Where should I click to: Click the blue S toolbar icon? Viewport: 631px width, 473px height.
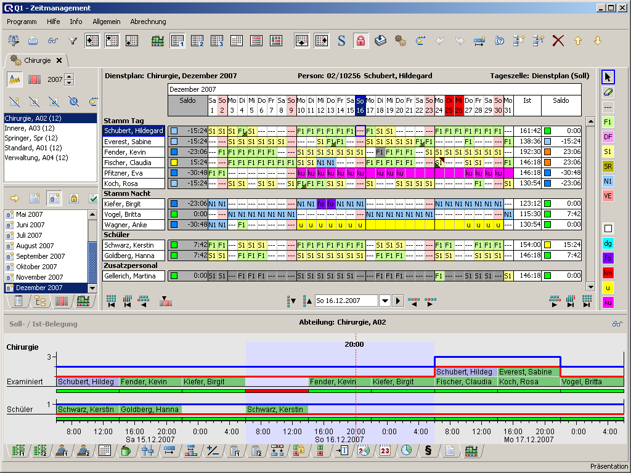[341, 41]
